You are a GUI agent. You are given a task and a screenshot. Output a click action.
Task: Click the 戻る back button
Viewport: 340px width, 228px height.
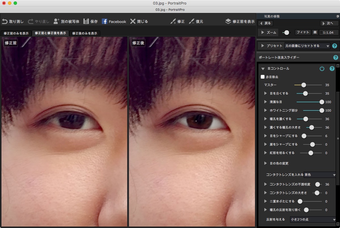tap(265, 23)
